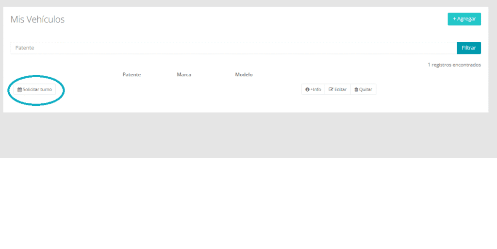Screen dimensions: 497x249
Task: Click the empty Marca cell in the vehicle row
Action: [184, 90]
